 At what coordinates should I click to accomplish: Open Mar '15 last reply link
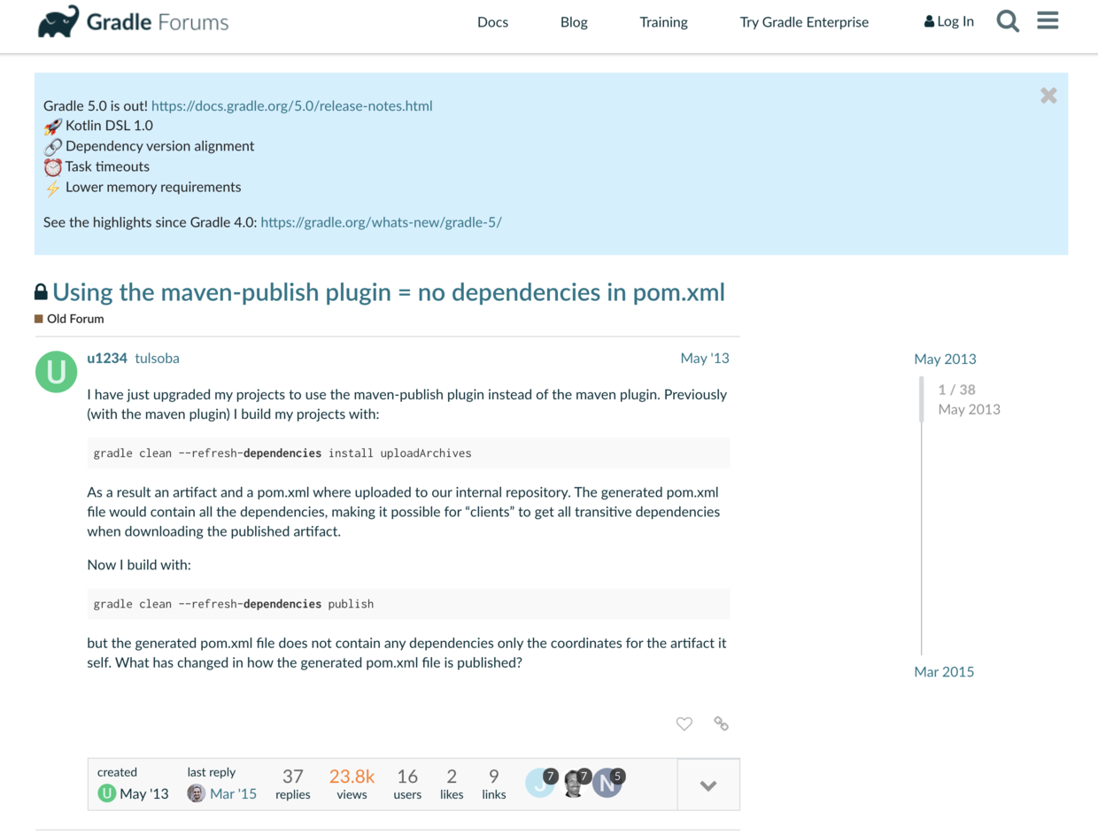[x=233, y=793]
